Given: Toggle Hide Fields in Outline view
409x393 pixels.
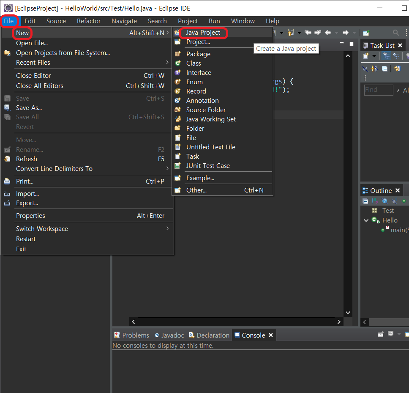Looking at the screenshot, I should pyautogui.click(x=384, y=201).
